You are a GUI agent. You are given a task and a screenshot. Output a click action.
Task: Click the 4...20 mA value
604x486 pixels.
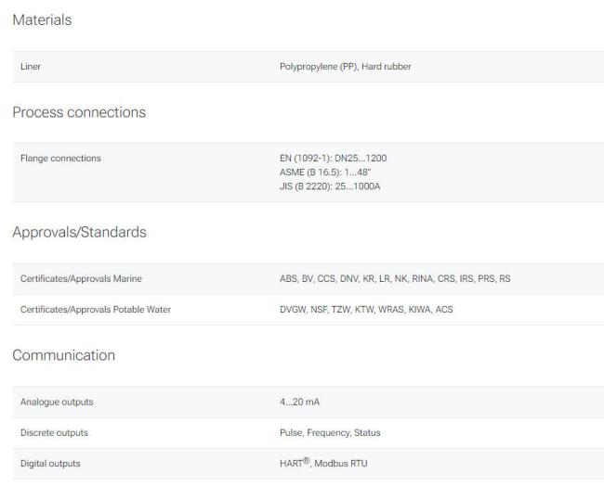point(300,402)
